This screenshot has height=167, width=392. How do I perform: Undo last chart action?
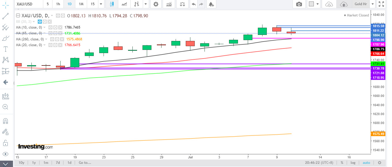[194, 4]
